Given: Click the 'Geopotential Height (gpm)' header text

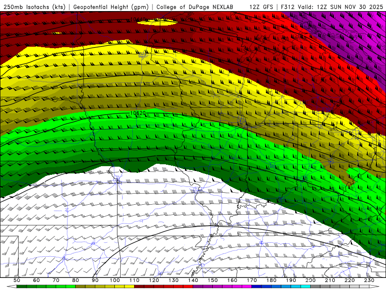Looking at the screenshot, I should point(111,7).
